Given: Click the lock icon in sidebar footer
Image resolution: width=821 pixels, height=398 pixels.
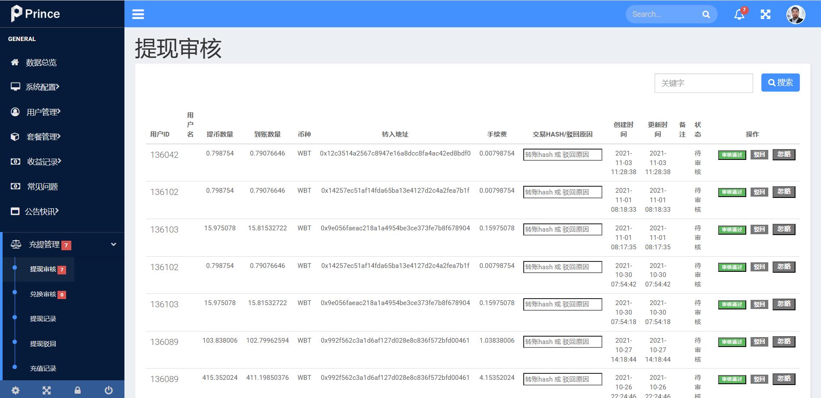Looking at the screenshot, I should coord(78,390).
